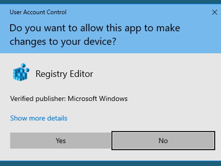Screen dimensions: 221x166
Task: Decline the prompt with the No button
Action: (163, 141)
